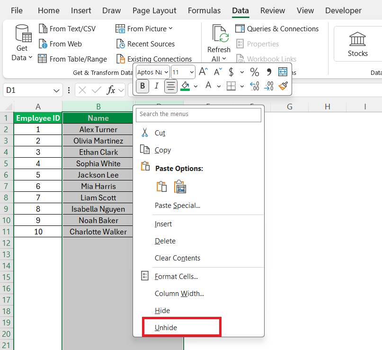Image resolution: width=382 pixels, height=350 pixels.
Task: Click the From Text/CSV icon
Action: [43, 29]
